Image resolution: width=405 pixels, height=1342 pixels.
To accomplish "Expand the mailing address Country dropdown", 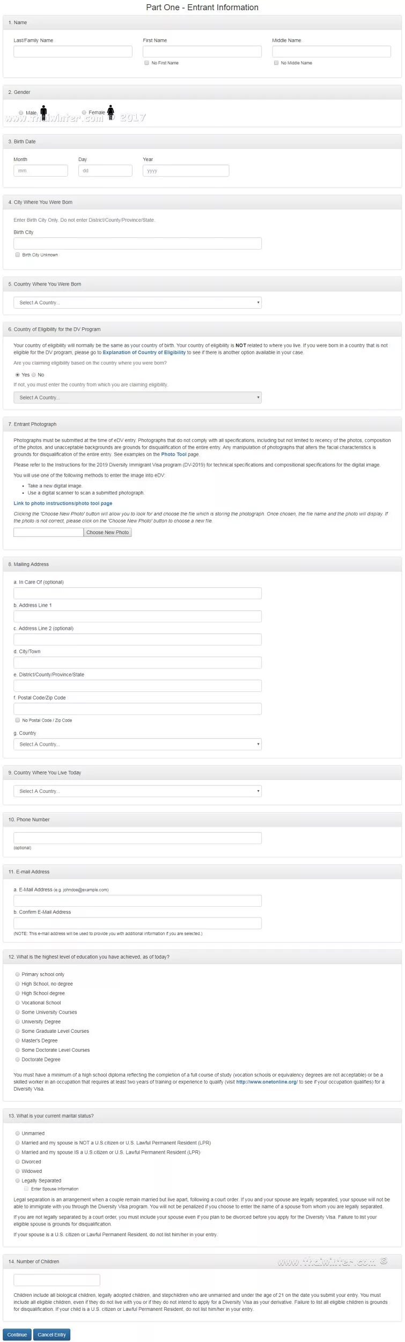I will [137, 744].
